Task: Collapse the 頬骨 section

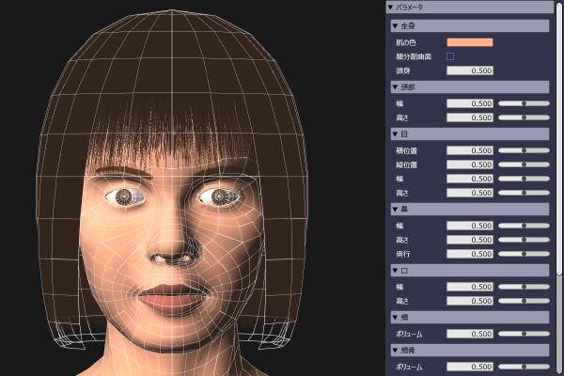Action: (x=394, y=351)
